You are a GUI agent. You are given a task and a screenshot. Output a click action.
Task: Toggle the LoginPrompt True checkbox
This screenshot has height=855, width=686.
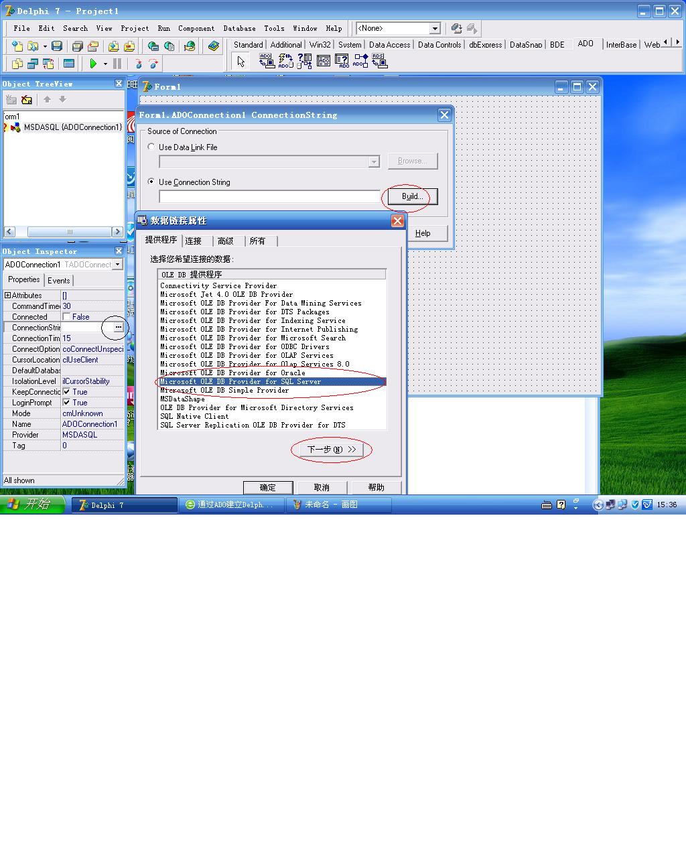pos(66,402)
